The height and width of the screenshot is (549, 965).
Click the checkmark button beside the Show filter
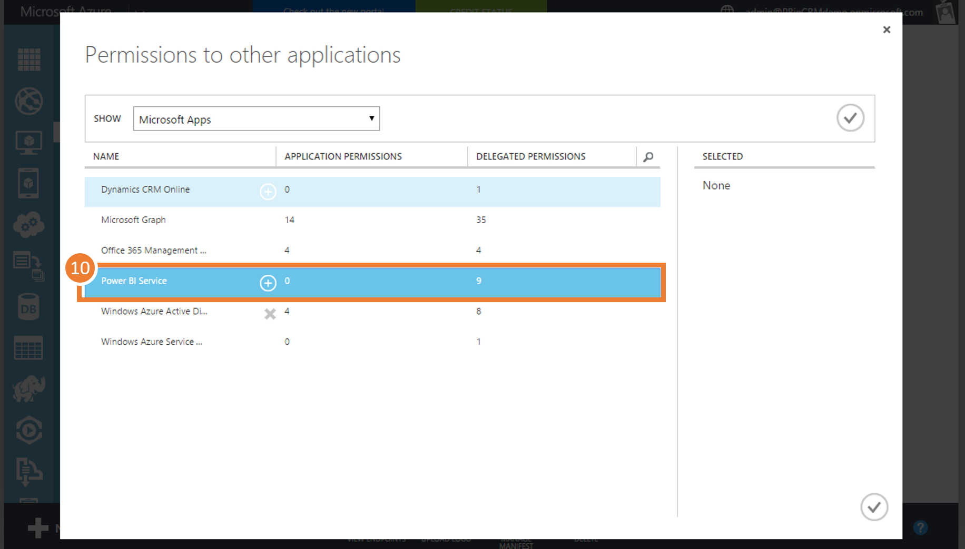pyautogui.click(x=850, y=118)
